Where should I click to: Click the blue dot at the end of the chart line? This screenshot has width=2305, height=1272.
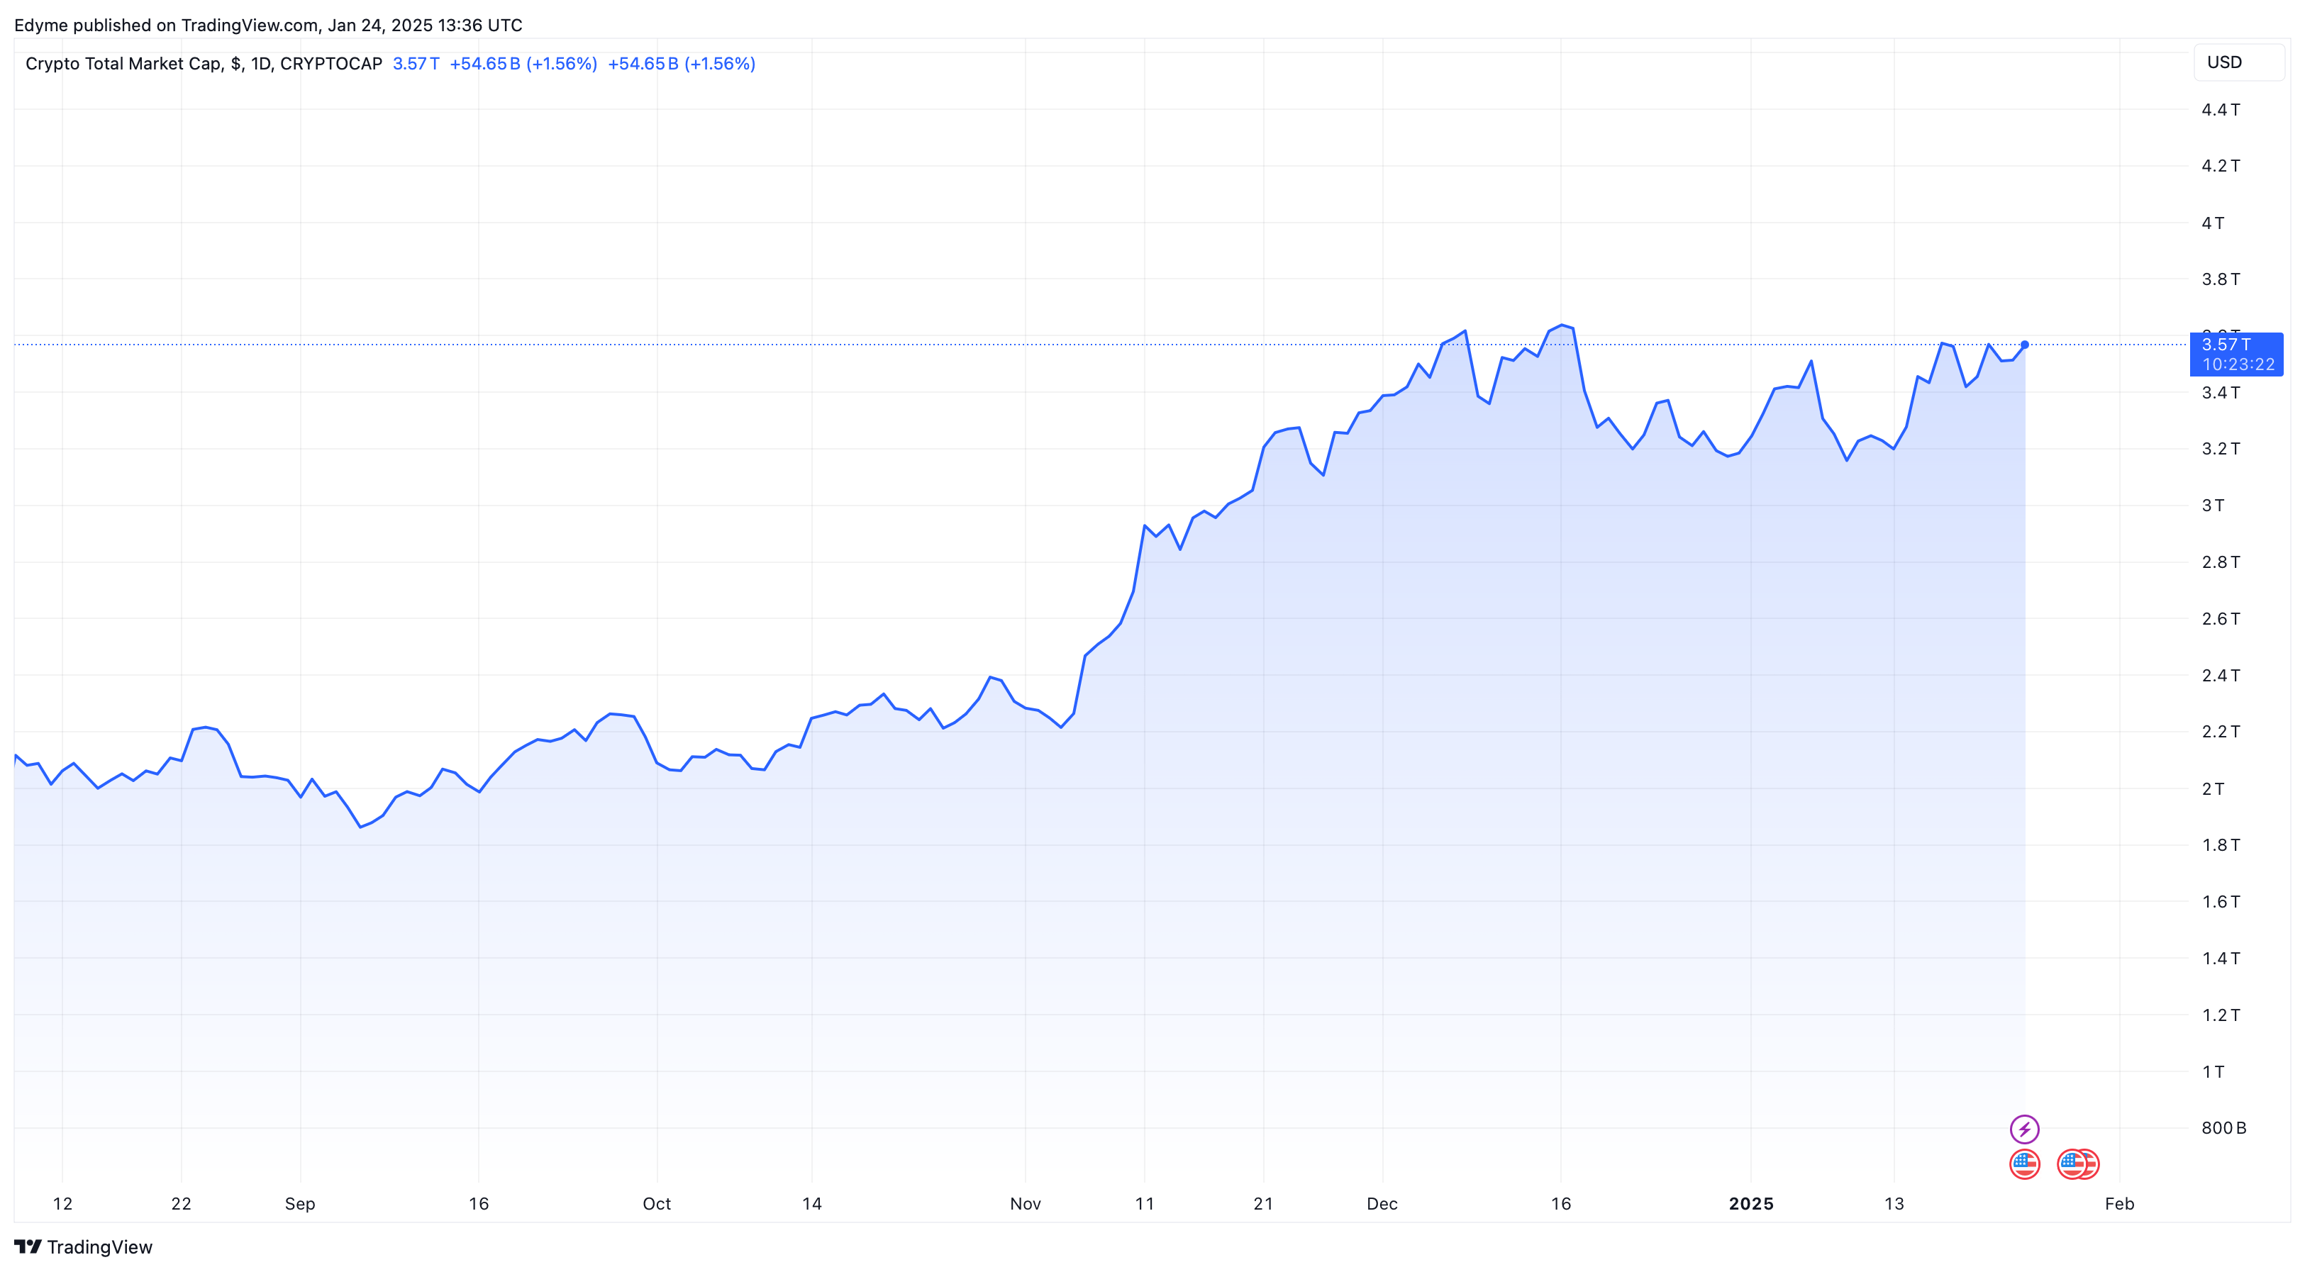click(2024, 345)
